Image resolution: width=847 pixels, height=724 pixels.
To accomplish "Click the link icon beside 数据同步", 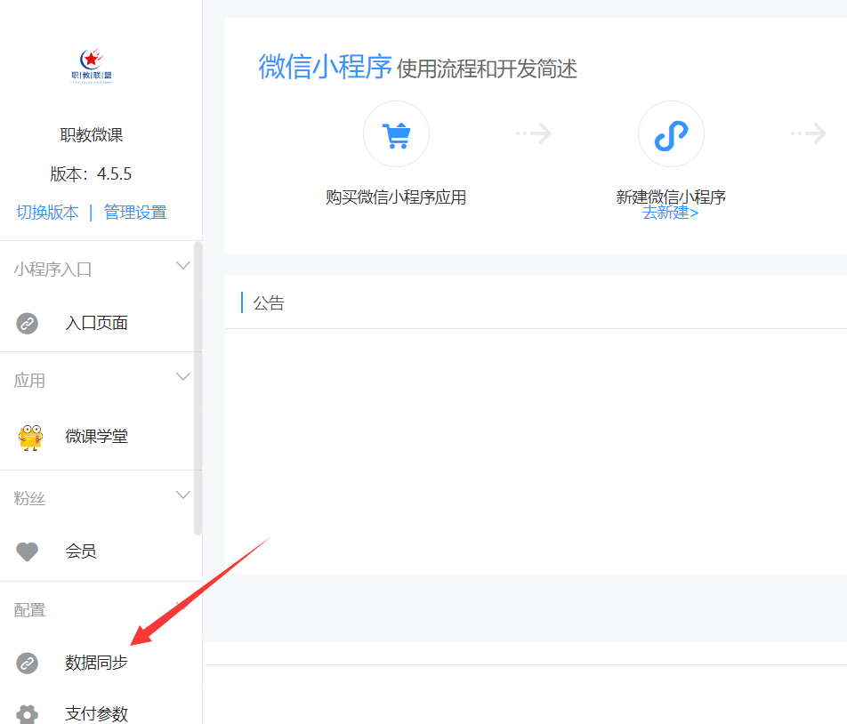I will tap(27, 664).
